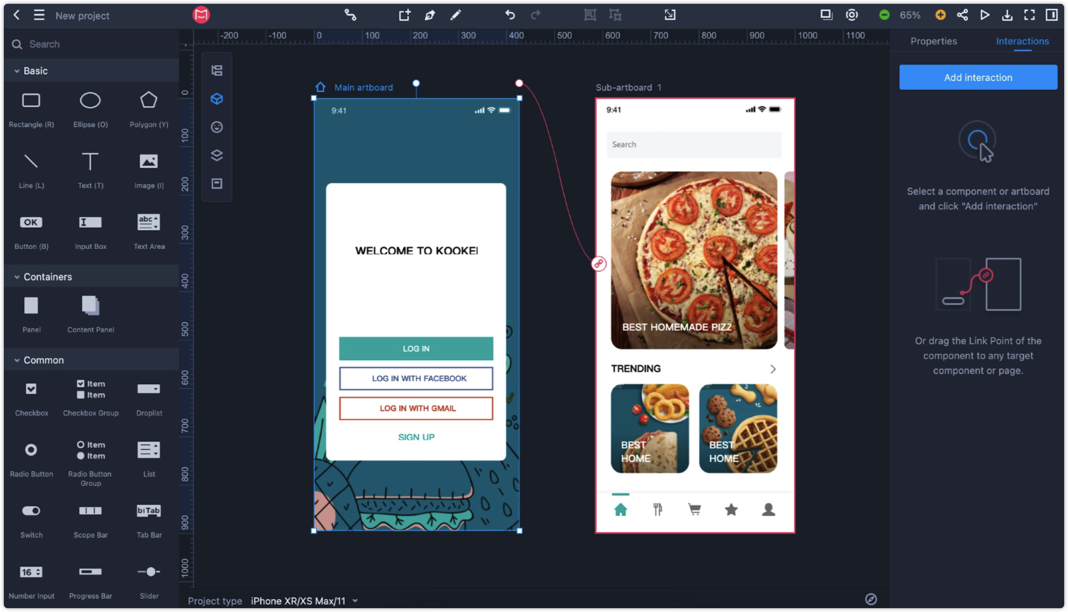The height and width of the screenshot is (612, 1068).
Task: Zoom out with green minus button
Action: pos(884,15)
